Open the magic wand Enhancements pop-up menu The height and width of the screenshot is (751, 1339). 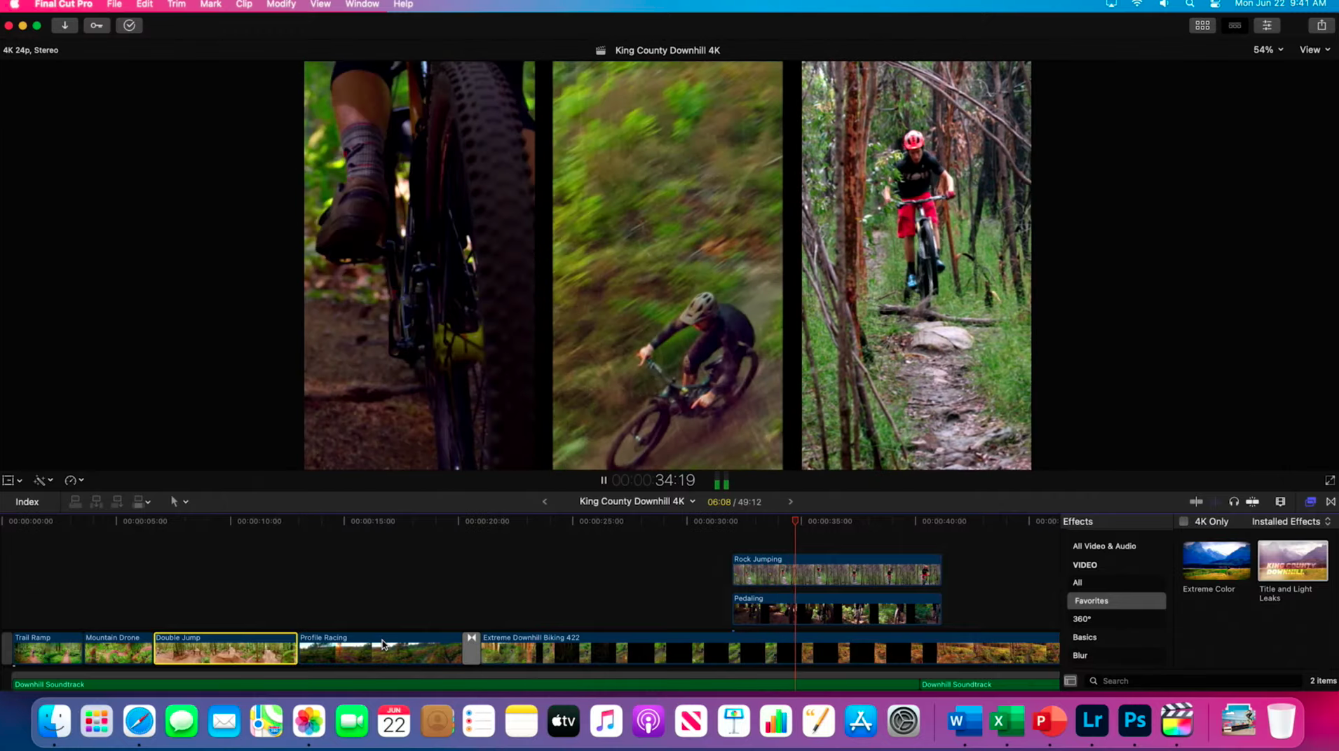(x=43, y=481)
